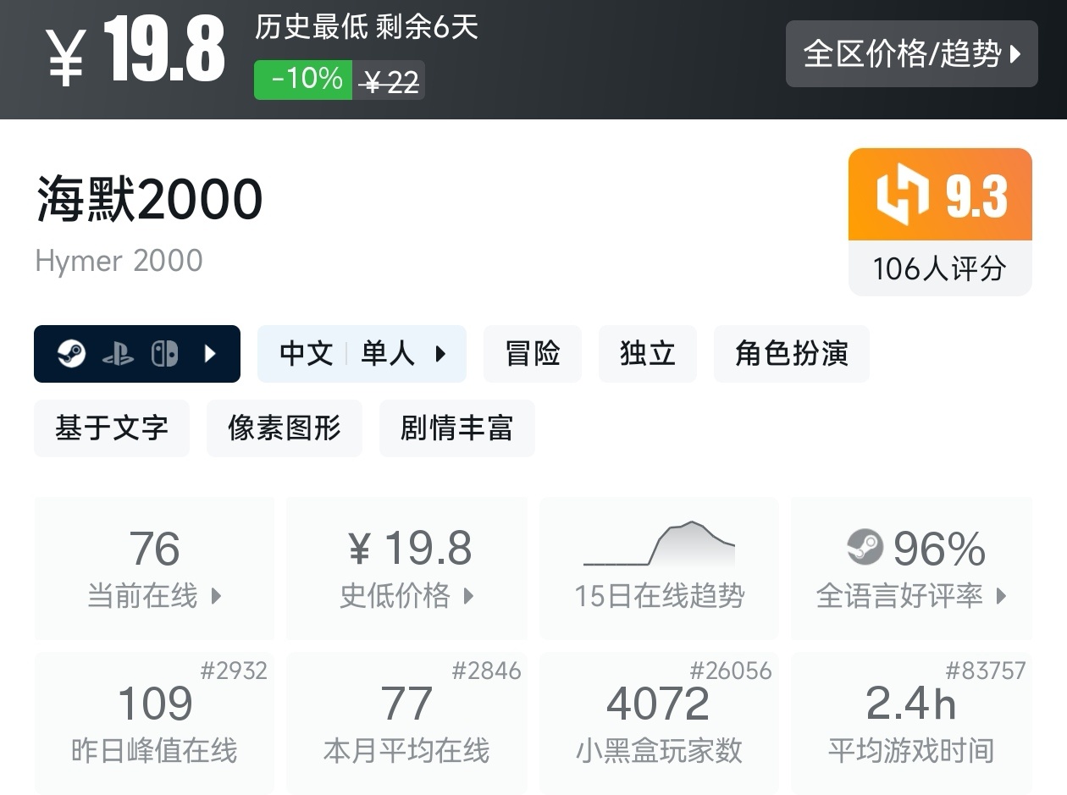Open the 9.3 score badge

click(x=940, y=195)
